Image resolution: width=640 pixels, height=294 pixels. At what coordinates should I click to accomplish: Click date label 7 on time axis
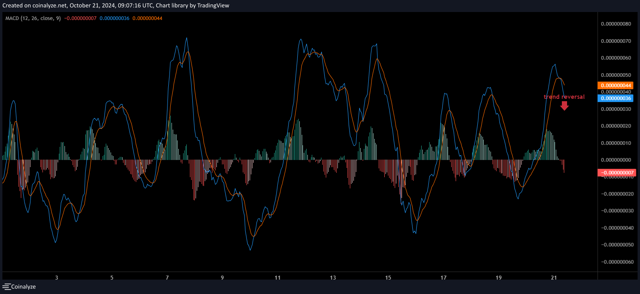click(167, 278)
